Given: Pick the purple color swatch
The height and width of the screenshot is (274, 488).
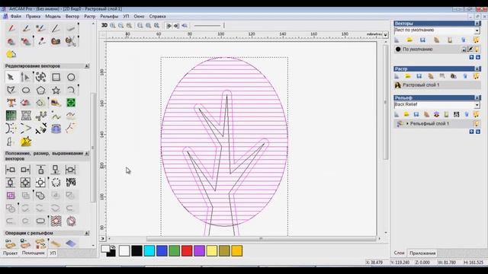Looking at the screenshot, I should coord(199,251).
